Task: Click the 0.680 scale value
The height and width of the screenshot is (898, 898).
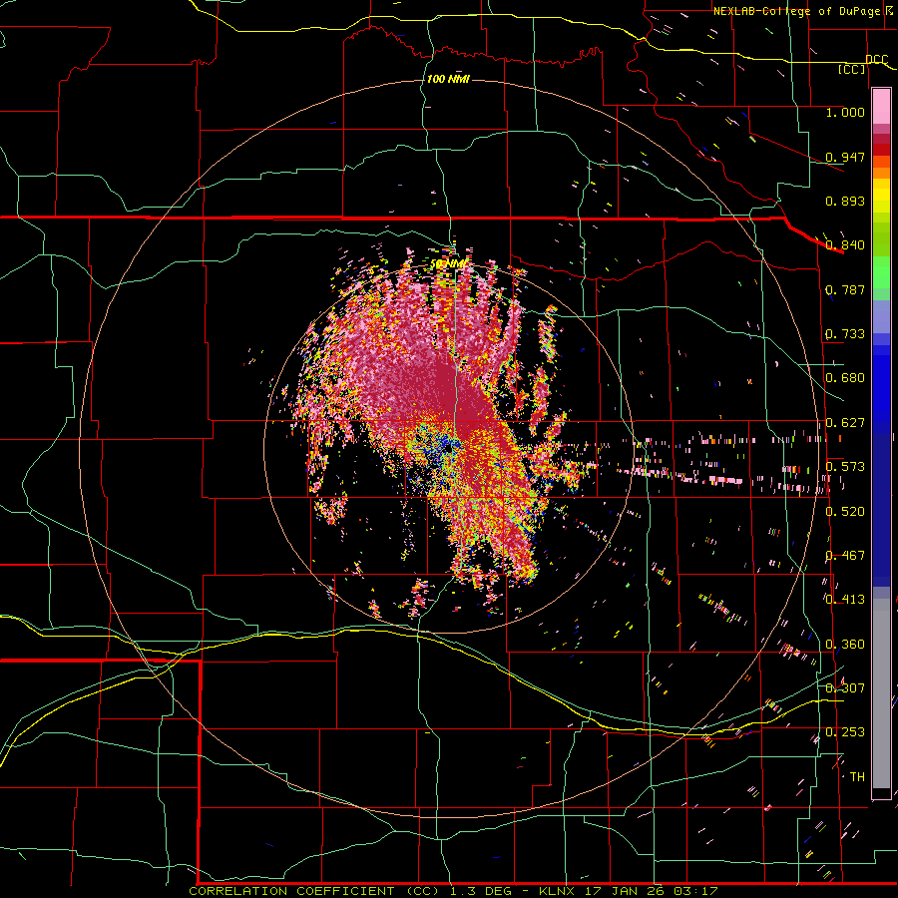Action: [845, 378]
